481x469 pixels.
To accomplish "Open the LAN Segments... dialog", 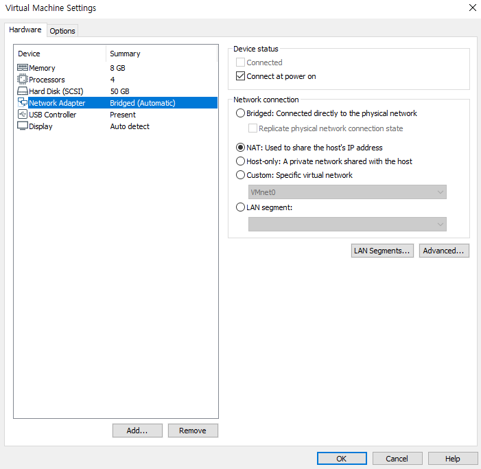I will click(x=382, y=251).
